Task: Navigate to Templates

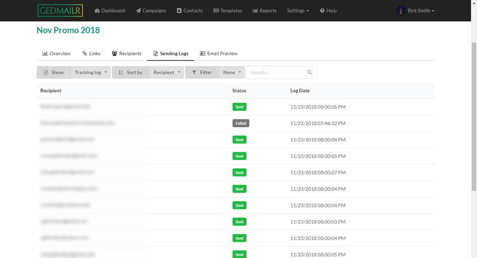Action: [227, 11]
